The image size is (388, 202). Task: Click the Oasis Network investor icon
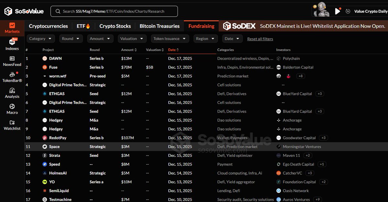[x=279, y=191]
